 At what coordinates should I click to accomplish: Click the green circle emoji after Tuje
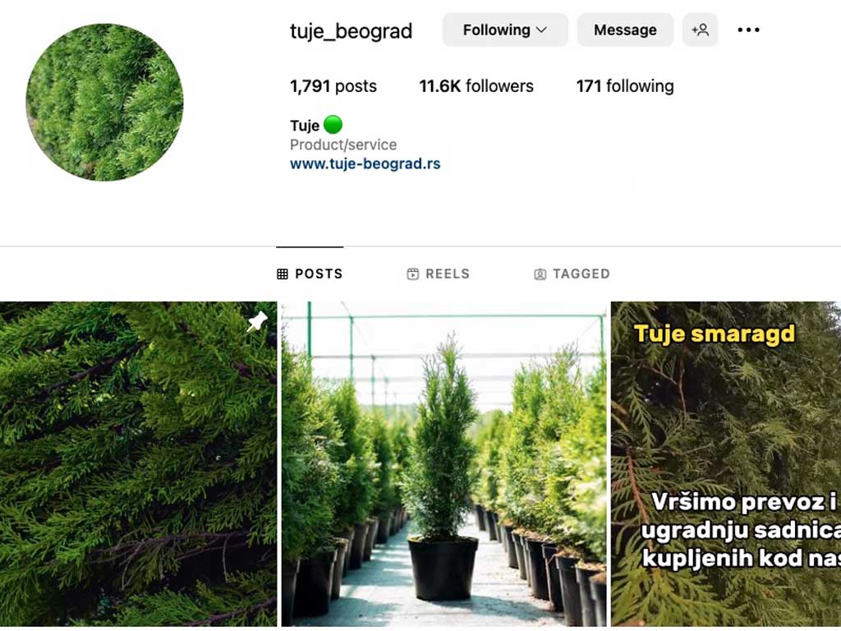pos(333,125)
